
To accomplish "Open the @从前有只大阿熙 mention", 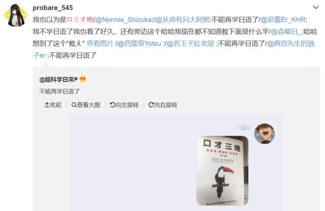I will (x=182, y=20).
